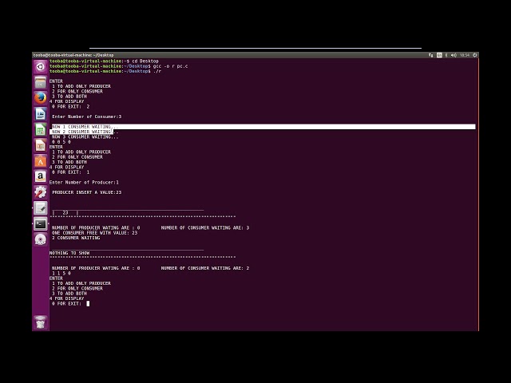Screen dimensions: 511x383
Task: Open Ubuntu Software Center icon
Action: coord(41,161)
